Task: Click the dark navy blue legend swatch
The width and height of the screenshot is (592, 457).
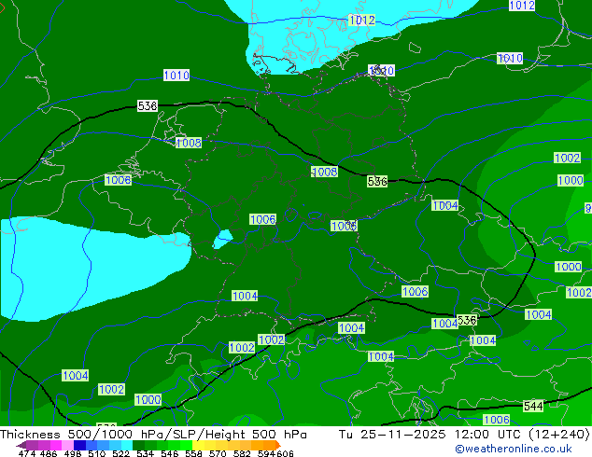Action: pos(79,445)
